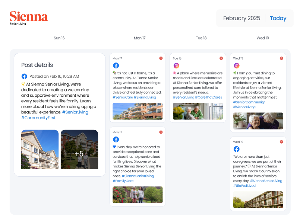Open #SeniorLiving hashtag in Tue 18 post
Screen dimensions: 303x224
pos(183,97)
